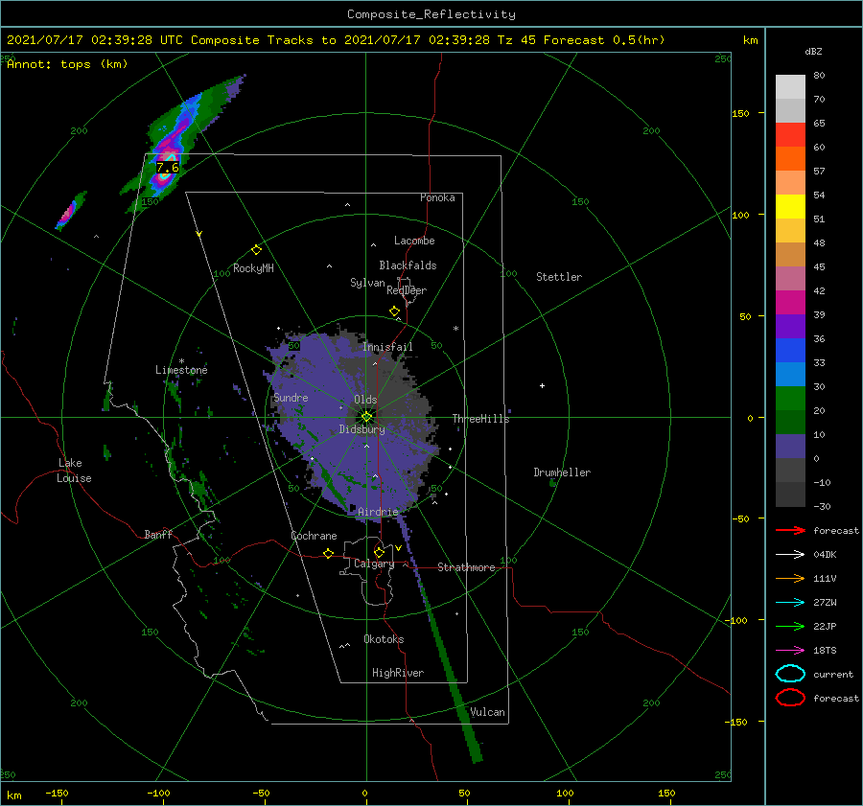
Task: Click the yellow diamond marker beside RockyMH
Action: (x=256, y=250)
